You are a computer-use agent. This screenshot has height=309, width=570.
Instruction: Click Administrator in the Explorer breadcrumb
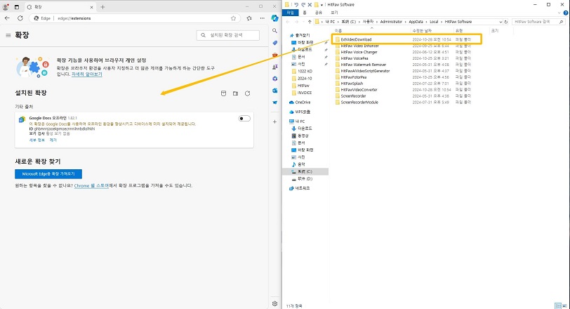pos(391,22)
